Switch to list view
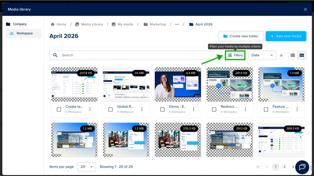The width and height of the screenshot is (314, 176). pos(292,55)
